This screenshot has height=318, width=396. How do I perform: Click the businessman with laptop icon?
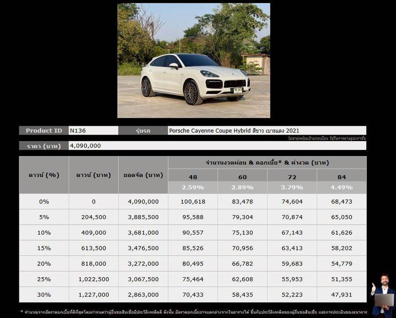click(383, 294)
